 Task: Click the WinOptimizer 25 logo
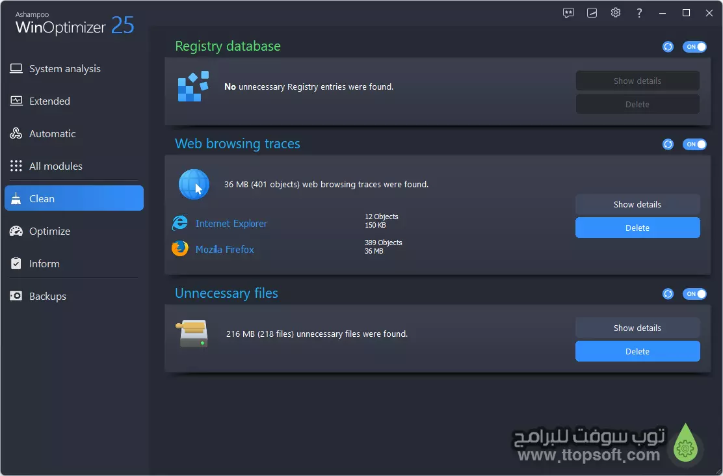[x=75, y=23]
